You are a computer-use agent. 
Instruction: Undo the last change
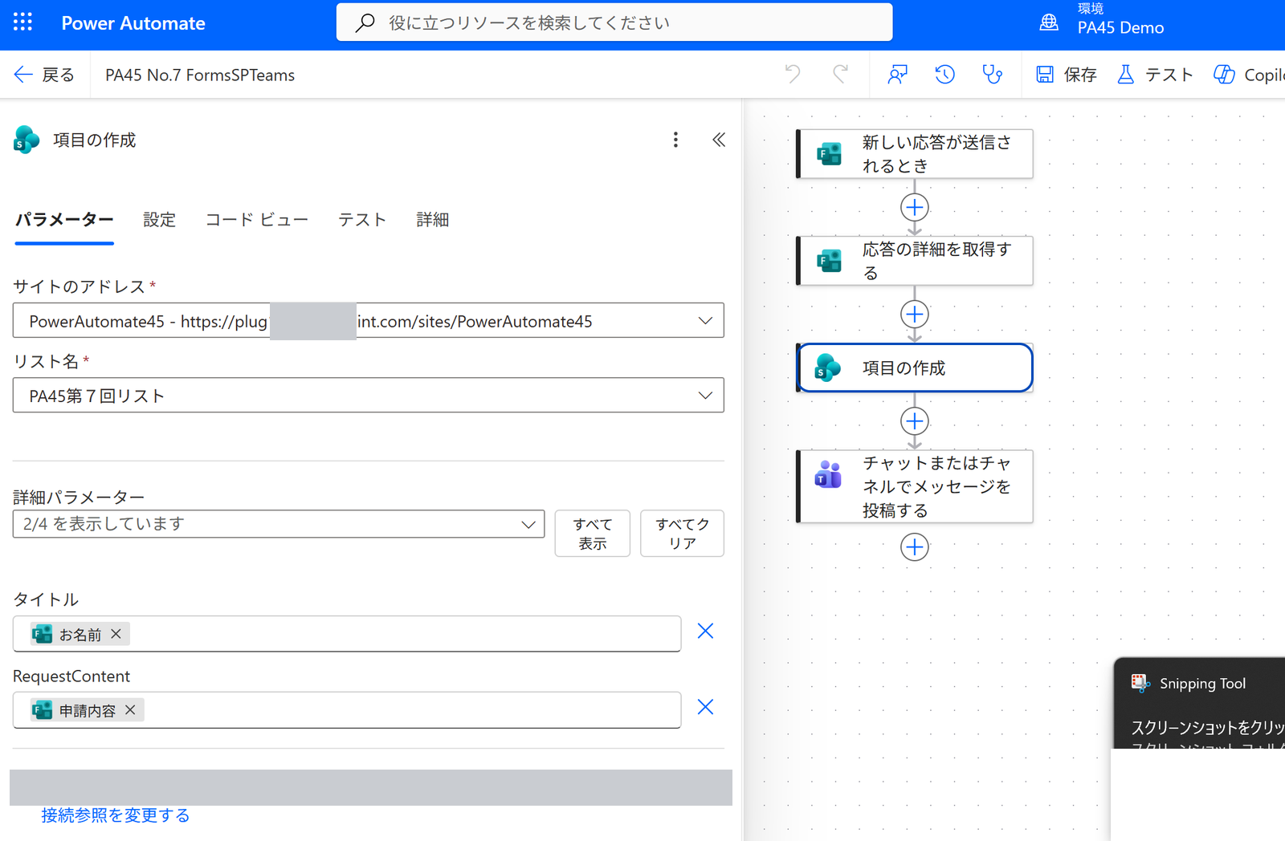793,75
